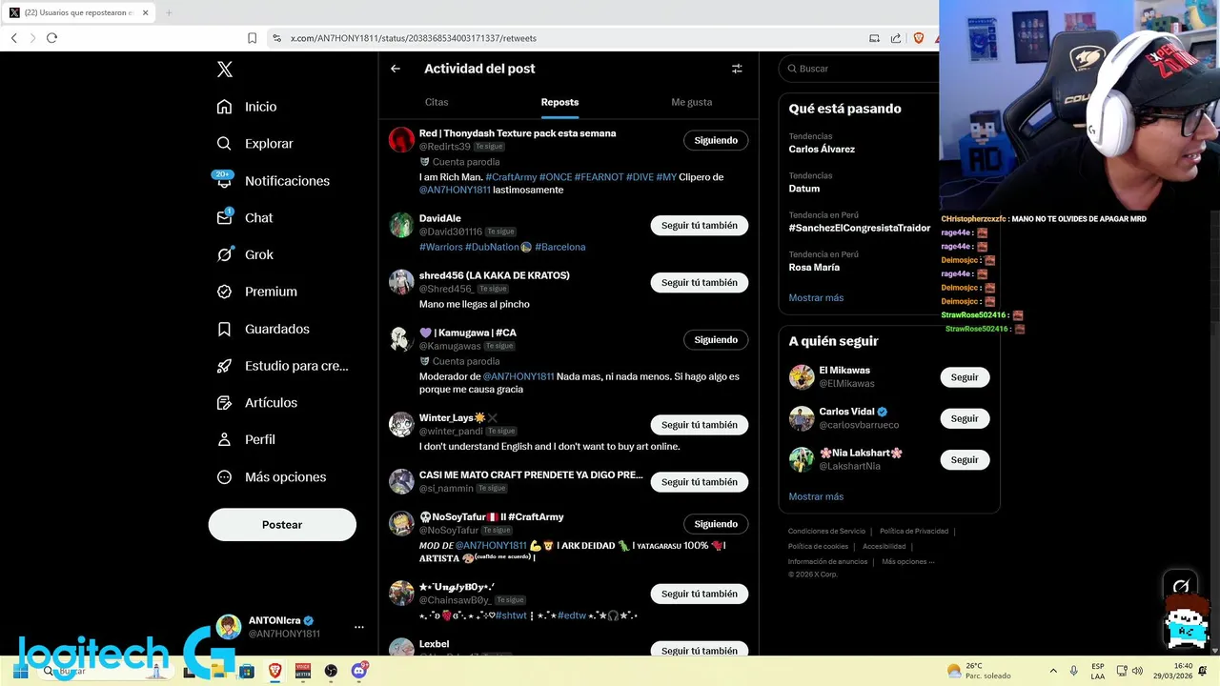The height and width of the screenshot is (686, 1220).
Task: Click the share icon in address bar
Action: [896, 38]
